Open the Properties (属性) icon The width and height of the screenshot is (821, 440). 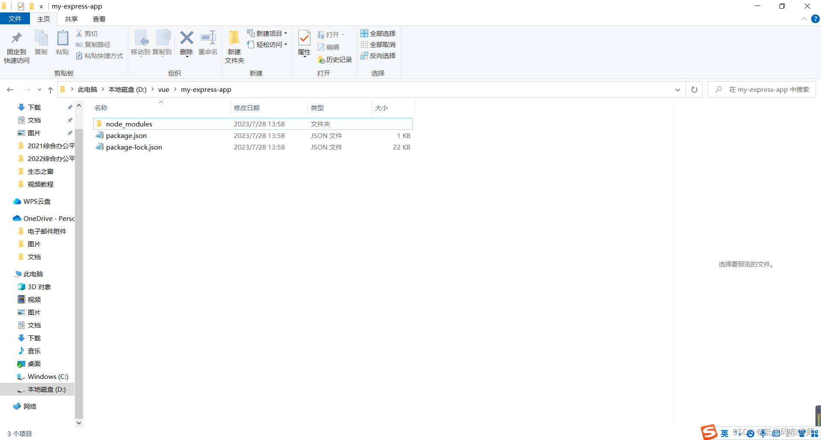coord(304,38)
